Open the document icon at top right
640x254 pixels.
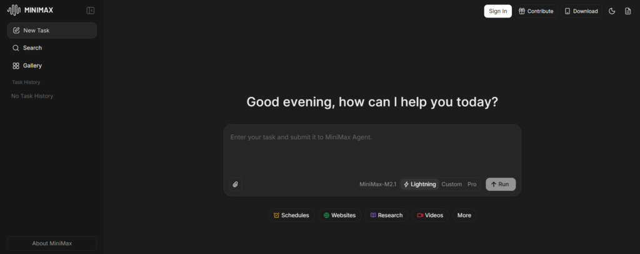628,11
